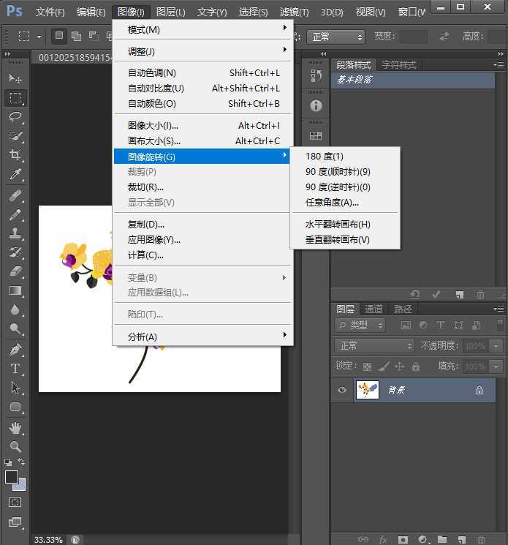
Task: Open 图像大小(I)... from the Image menu
Action: click(153, 126)
